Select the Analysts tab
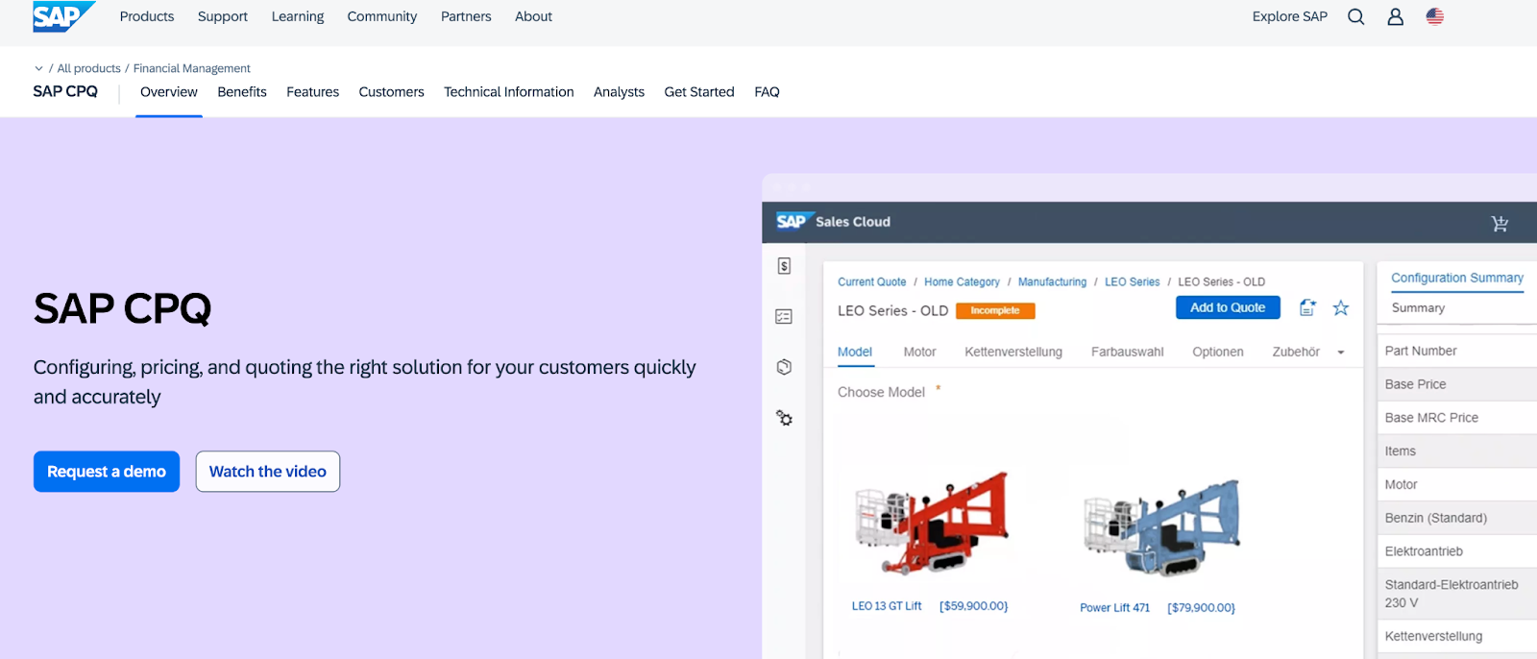Image resolution: width=1537 pixels, height=659 pixels. click(x=619, y=92)
